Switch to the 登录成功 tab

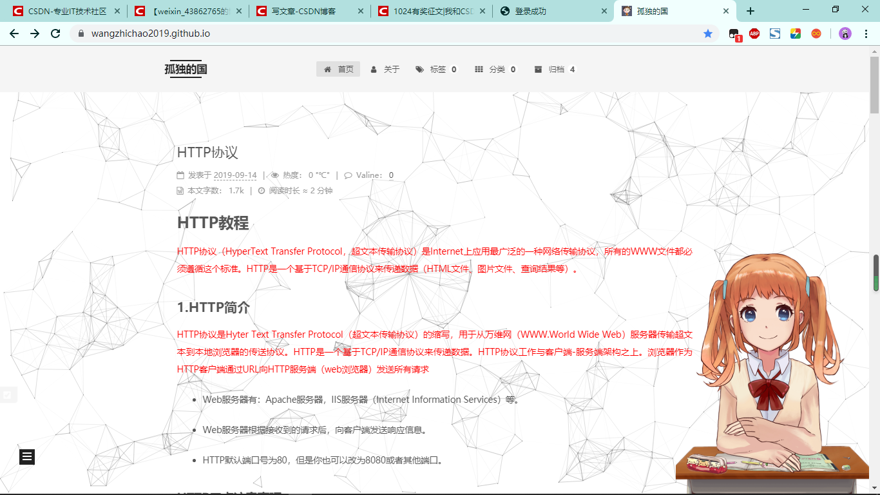click(553, 11)
